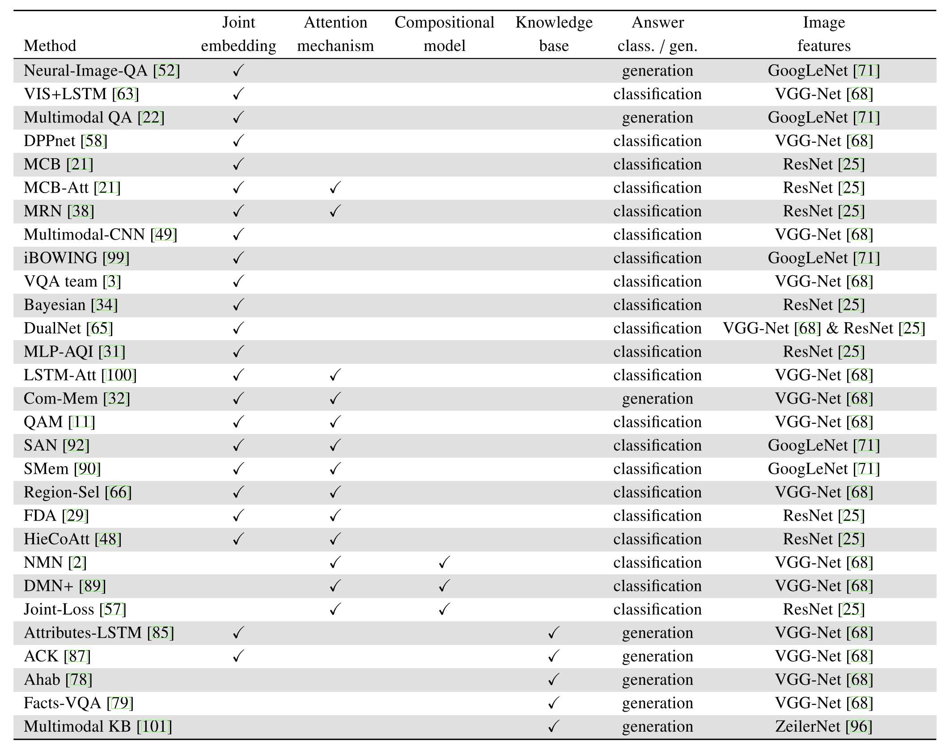This screenshot has width=950, height=750.
Task: Open reference 66 beside Region-Sel
Action: [118, 493]
